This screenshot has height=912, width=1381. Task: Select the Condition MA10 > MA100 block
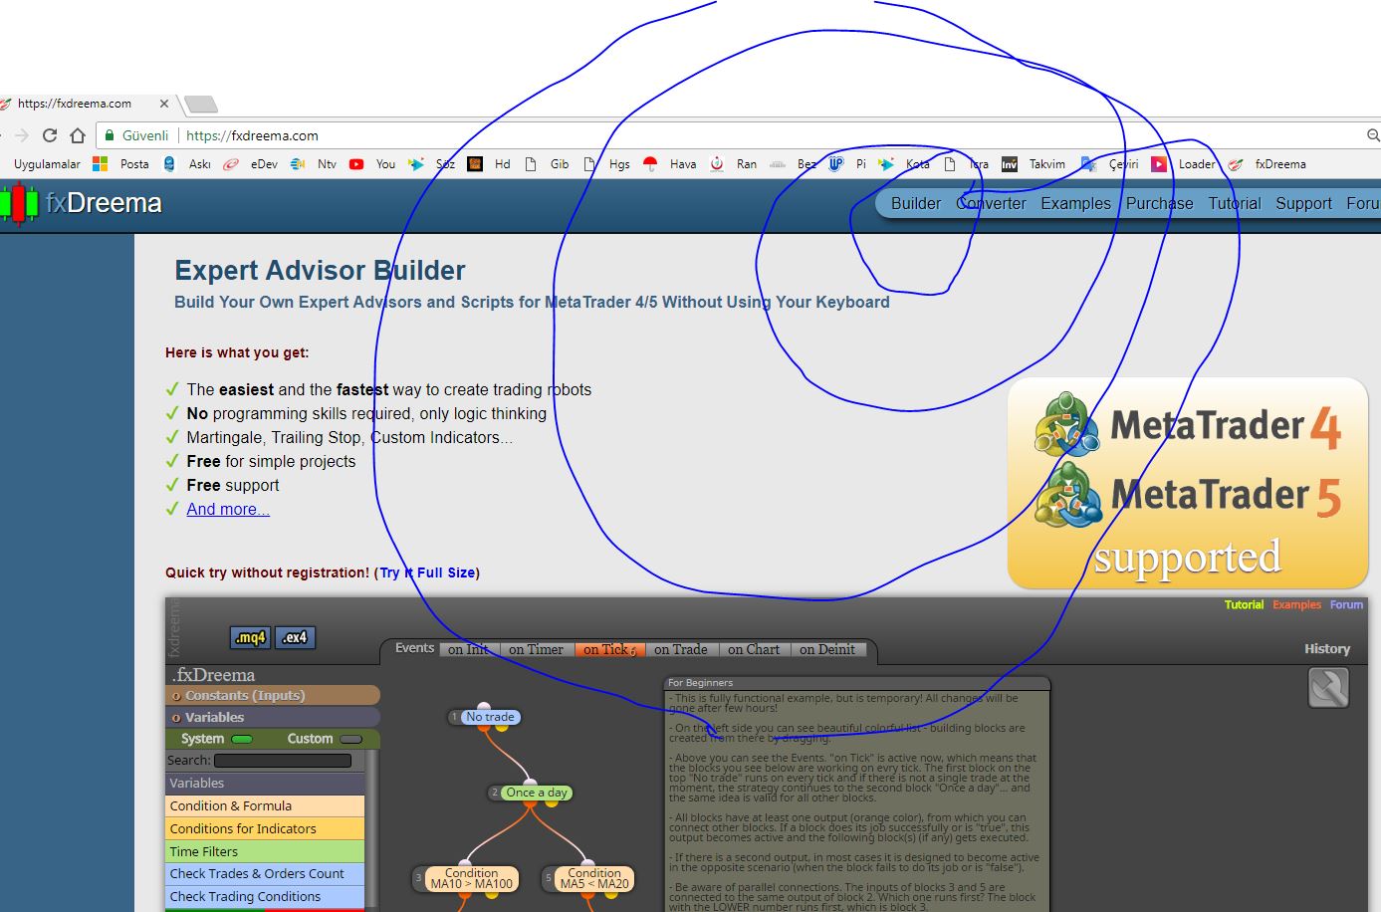click(x=471, y=878)
